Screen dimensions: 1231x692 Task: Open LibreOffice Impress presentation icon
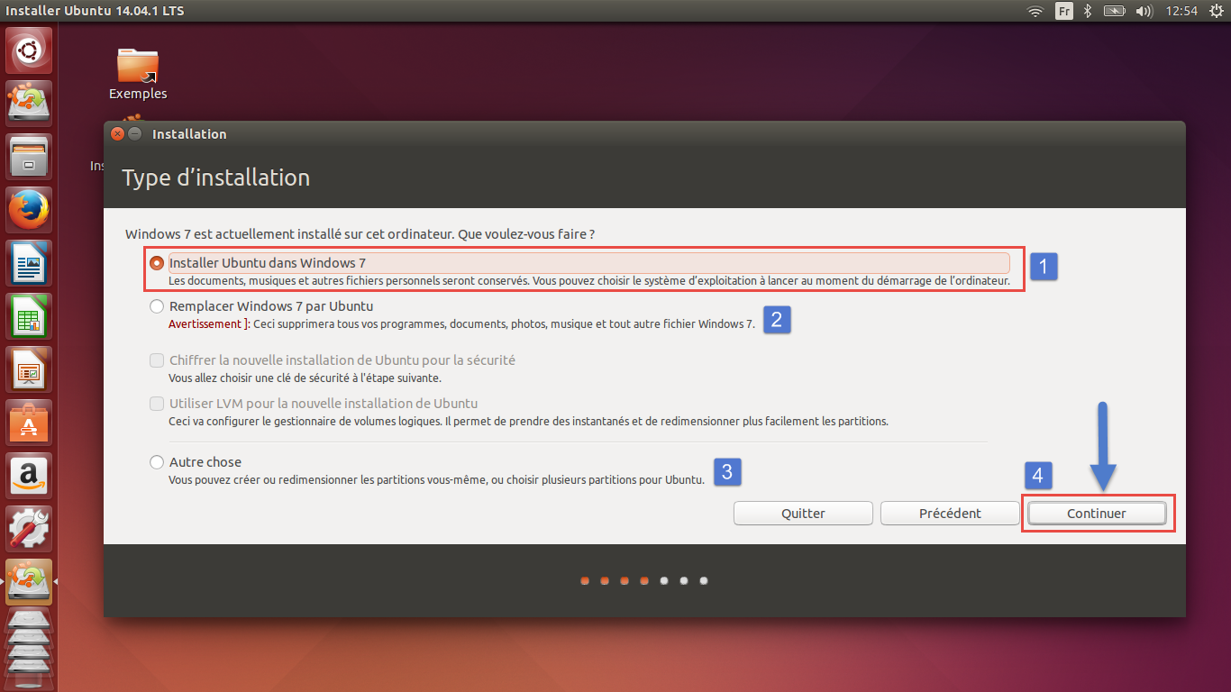(30, 370)
